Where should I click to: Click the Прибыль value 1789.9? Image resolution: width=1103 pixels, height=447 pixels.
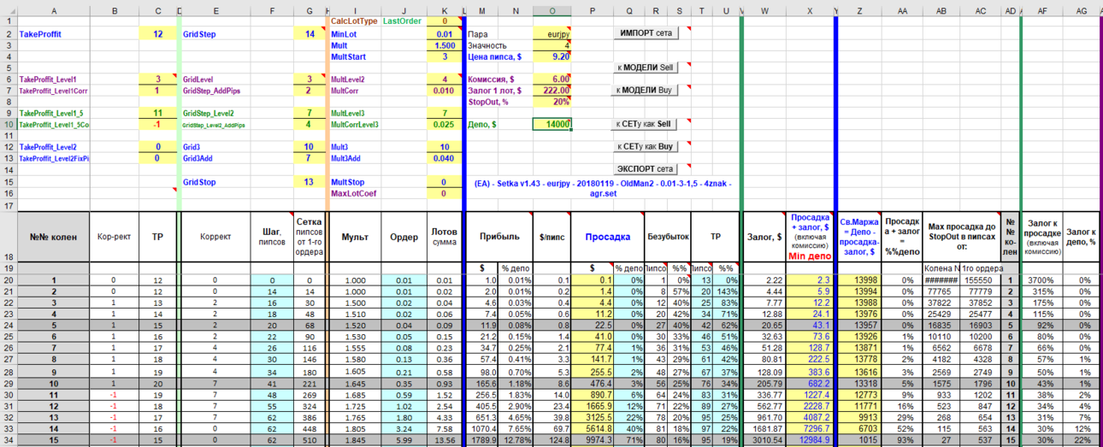coord(483,441)
